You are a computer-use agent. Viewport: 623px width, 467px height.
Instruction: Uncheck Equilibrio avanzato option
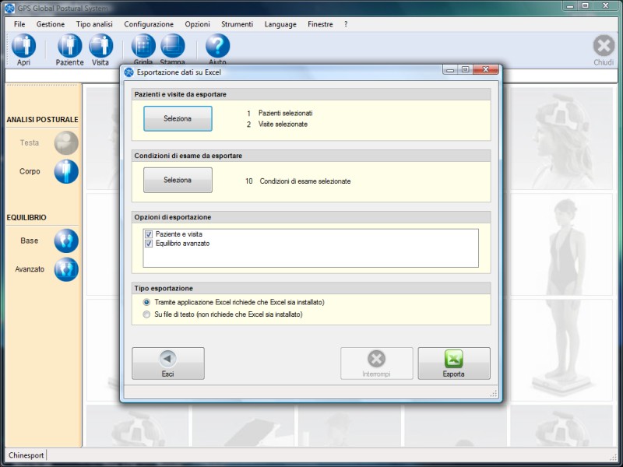149,244
